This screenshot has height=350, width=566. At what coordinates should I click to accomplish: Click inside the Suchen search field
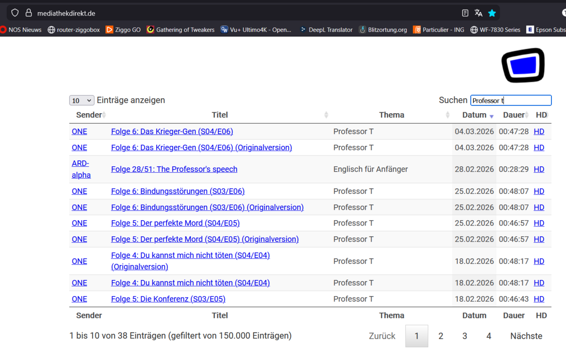510,100
